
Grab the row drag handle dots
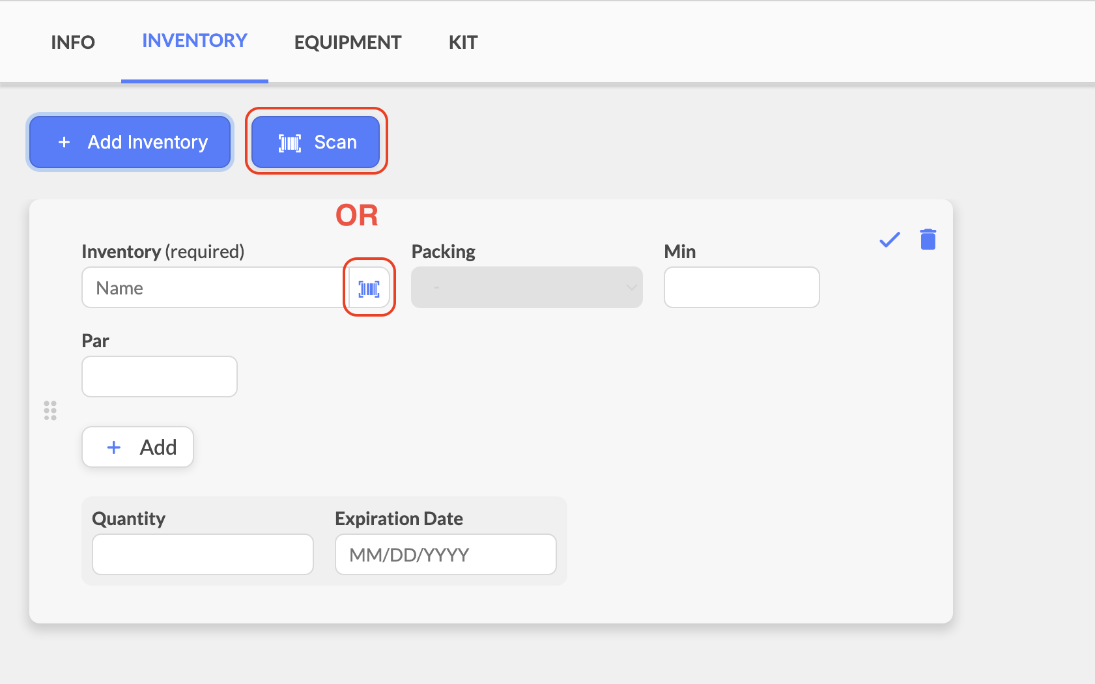click(x=50, y=410)
